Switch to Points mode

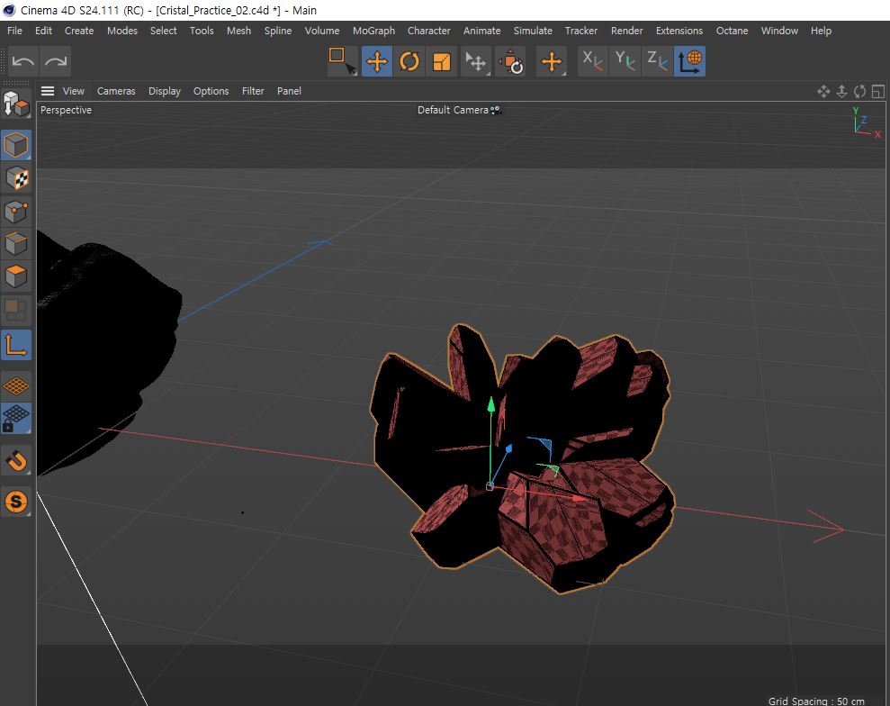coord(16,212)
